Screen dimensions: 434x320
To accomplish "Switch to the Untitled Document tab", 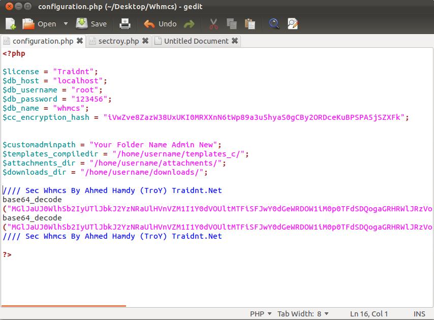I will pos(196,41).
